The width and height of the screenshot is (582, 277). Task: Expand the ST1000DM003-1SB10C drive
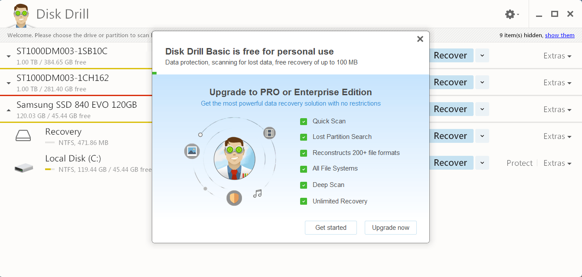(9, 56)
